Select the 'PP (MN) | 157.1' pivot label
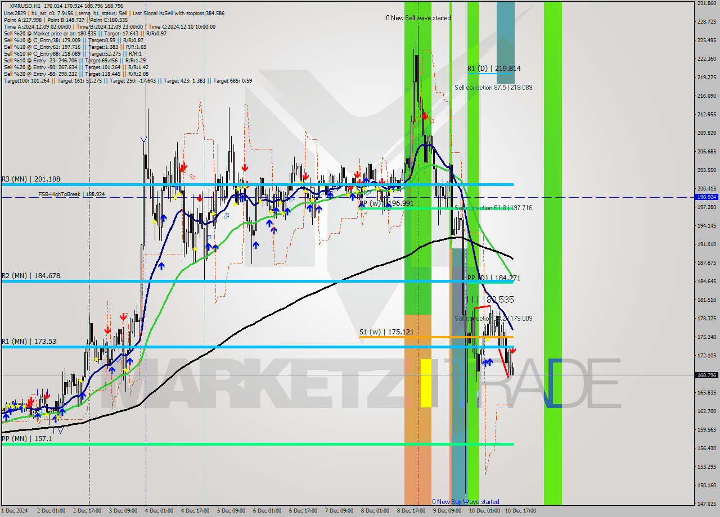This screenshot has width=720, height=517. click(x=27, y=438)
